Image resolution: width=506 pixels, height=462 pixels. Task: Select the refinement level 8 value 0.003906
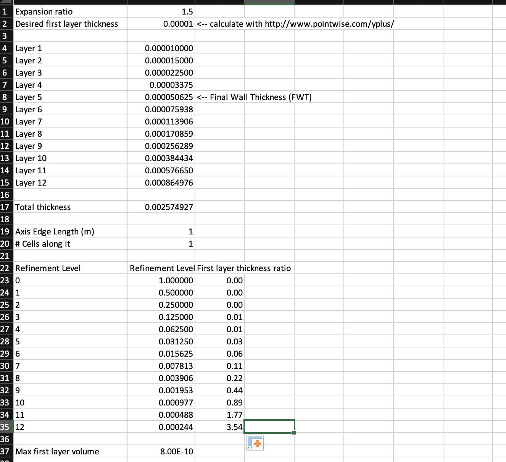pos(161,378)
